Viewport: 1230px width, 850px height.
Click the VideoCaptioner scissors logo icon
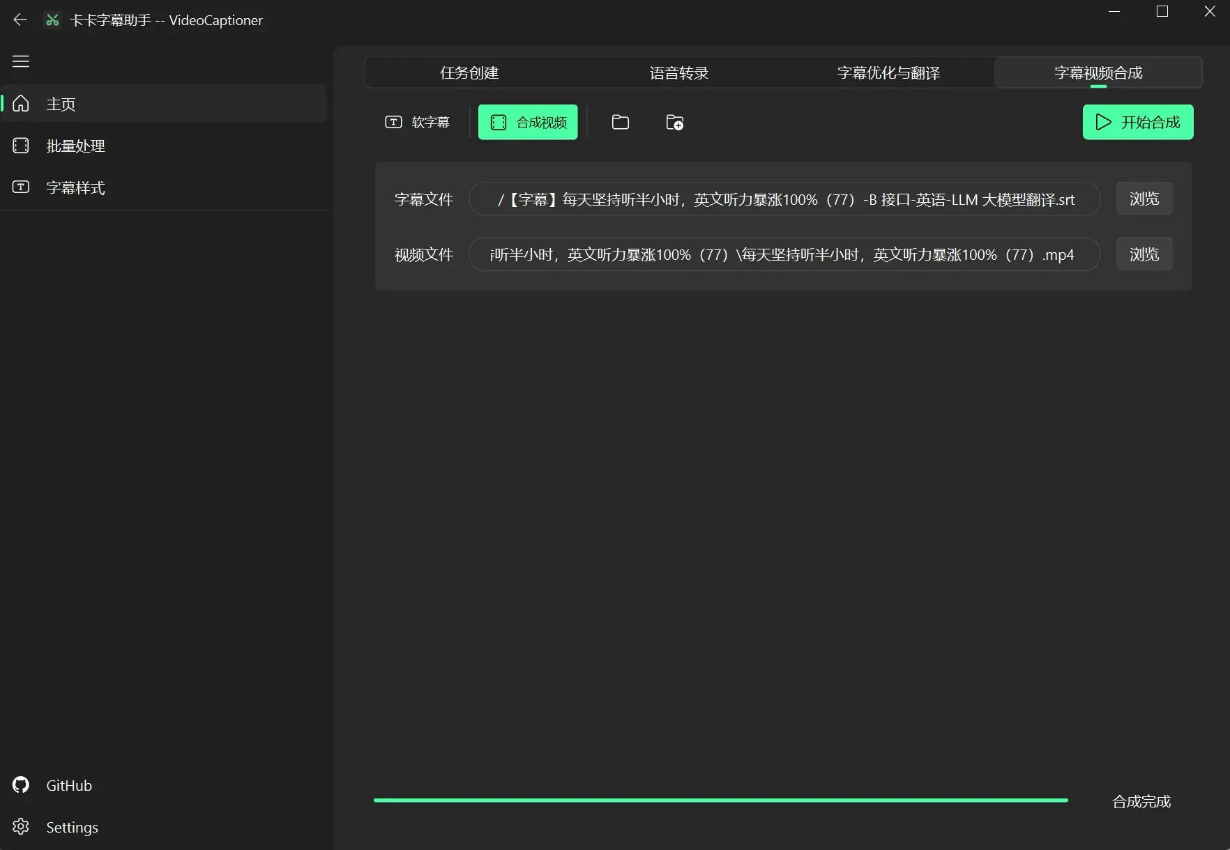(x=52, y=20)
